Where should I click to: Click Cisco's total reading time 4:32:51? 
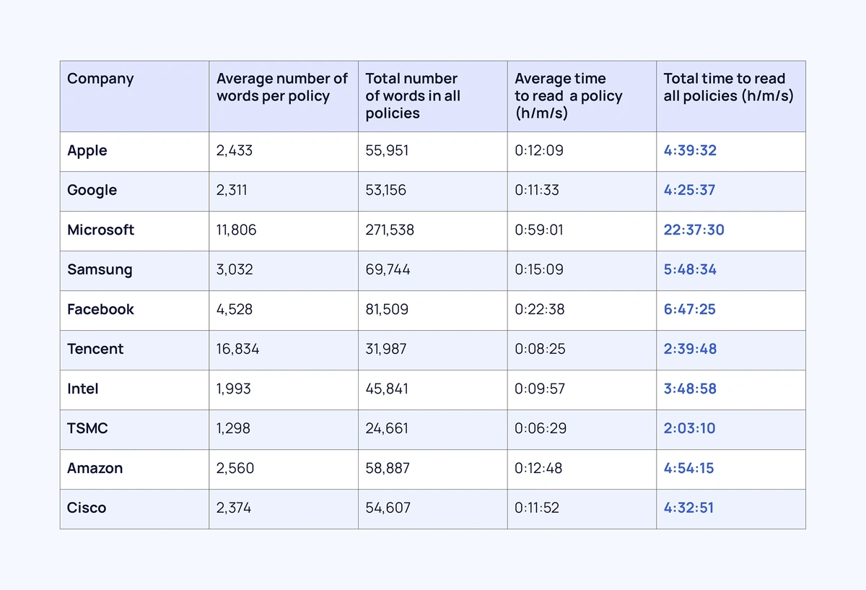tap(688, 508)
